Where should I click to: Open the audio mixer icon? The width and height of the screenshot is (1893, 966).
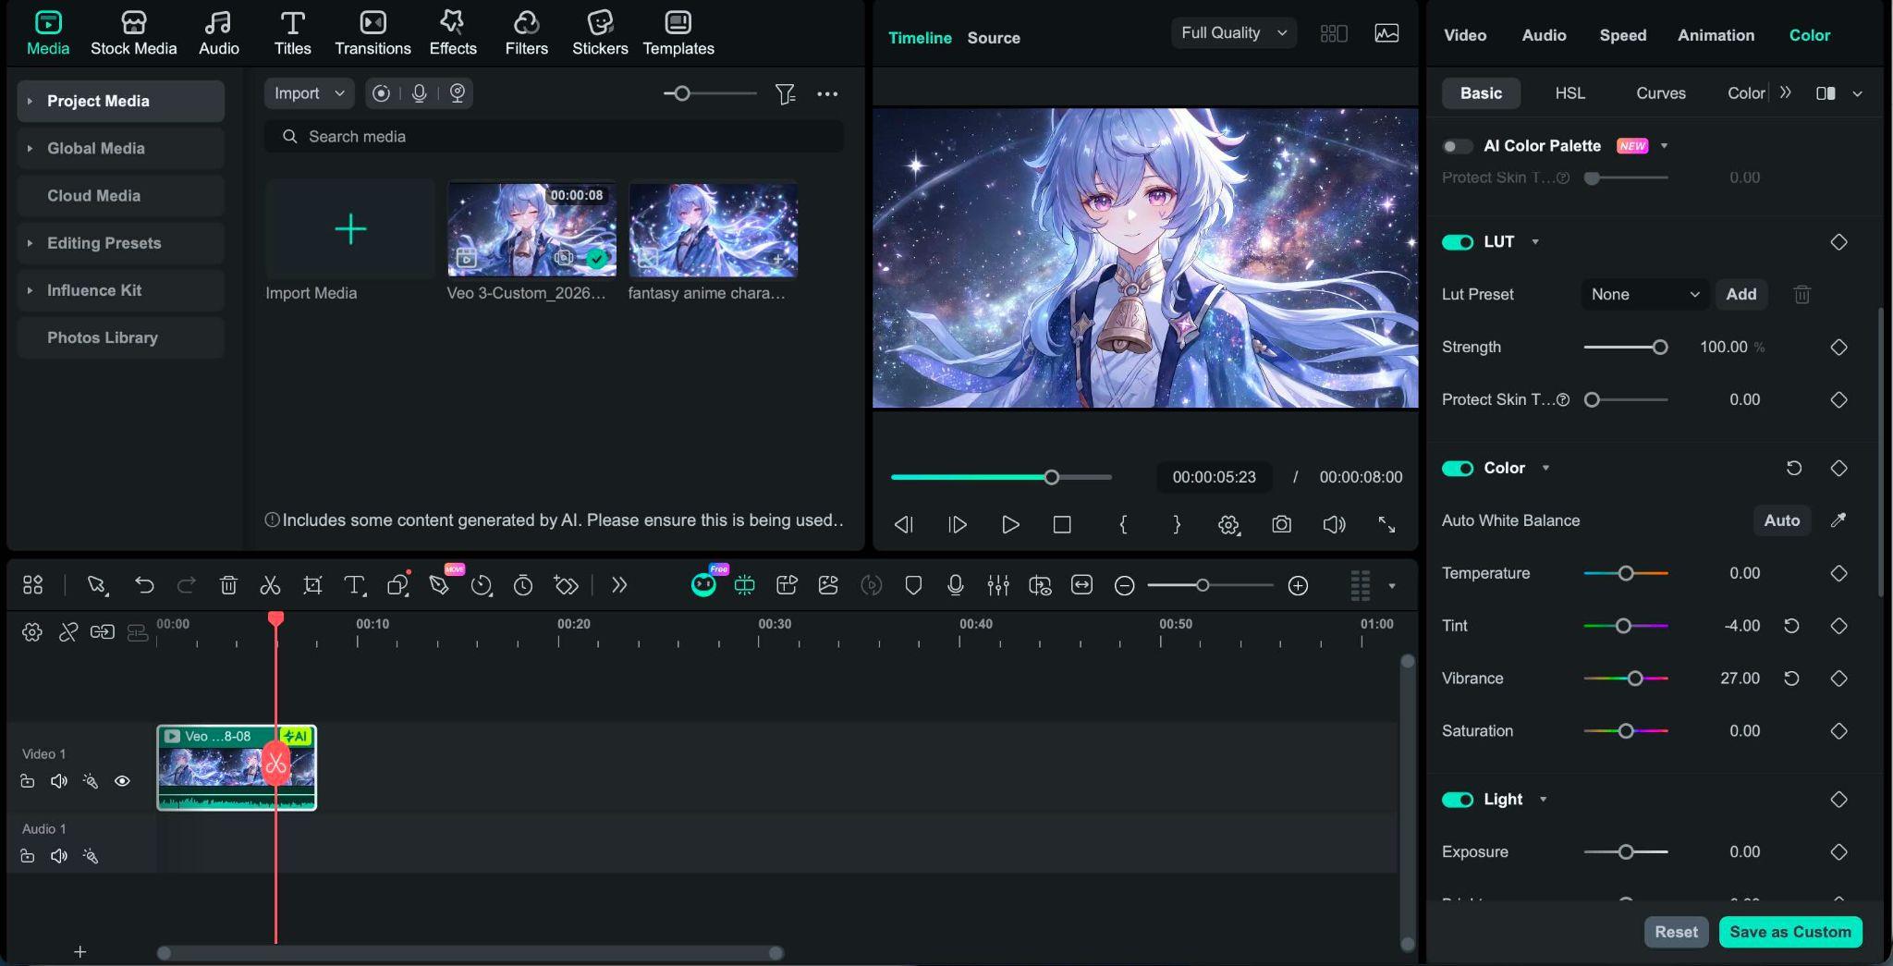(x=997, y=585)
